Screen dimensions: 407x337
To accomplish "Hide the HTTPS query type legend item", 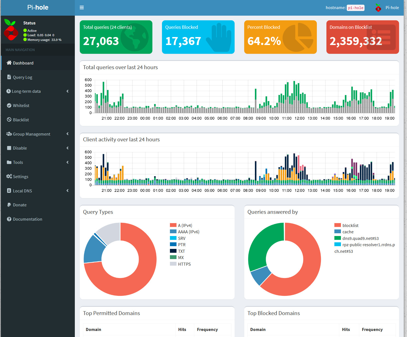I will (184, 264).
